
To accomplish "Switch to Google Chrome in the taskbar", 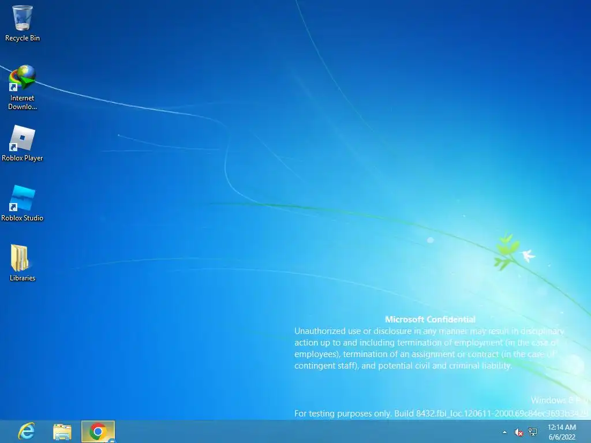I will [x=98, y=431].
